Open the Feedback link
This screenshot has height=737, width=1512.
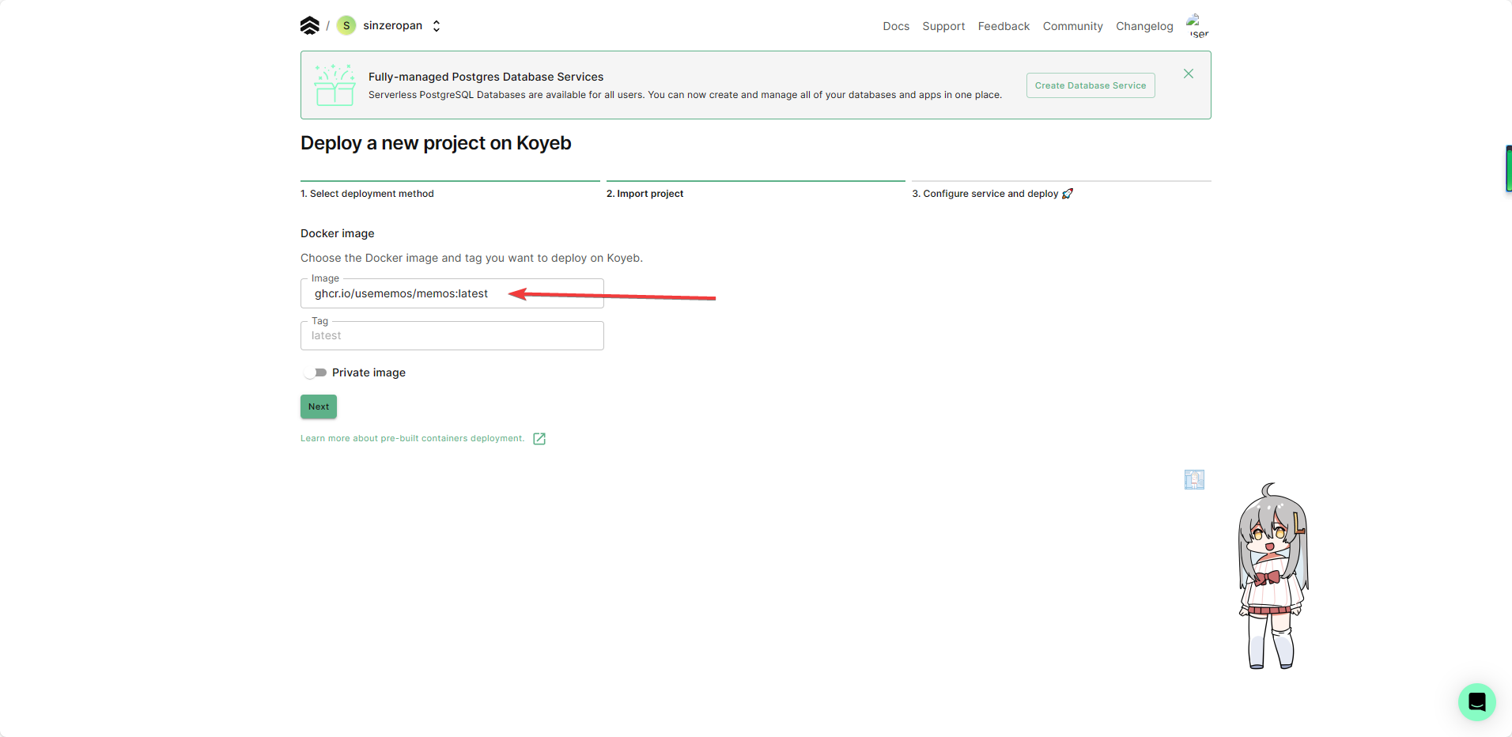point(1004,26)
